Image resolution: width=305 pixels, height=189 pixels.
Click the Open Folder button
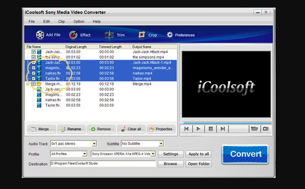coord(199,164)
